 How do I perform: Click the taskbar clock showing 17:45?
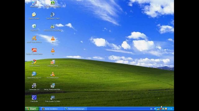click(170, 109)
